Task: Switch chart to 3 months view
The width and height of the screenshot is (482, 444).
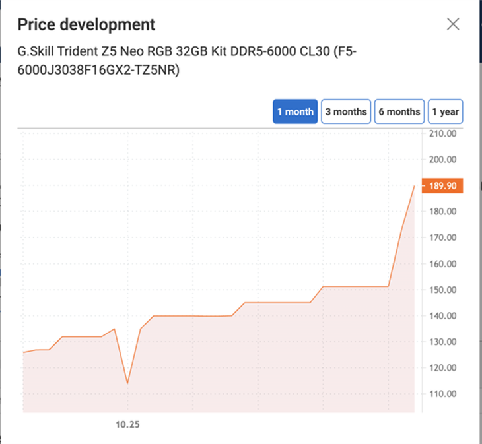Action: 345,111
